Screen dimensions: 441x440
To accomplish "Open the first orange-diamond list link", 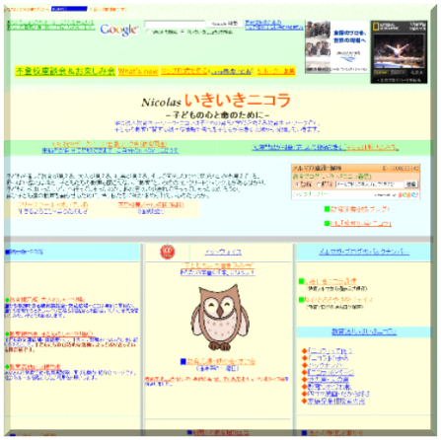I will point(330,351).
